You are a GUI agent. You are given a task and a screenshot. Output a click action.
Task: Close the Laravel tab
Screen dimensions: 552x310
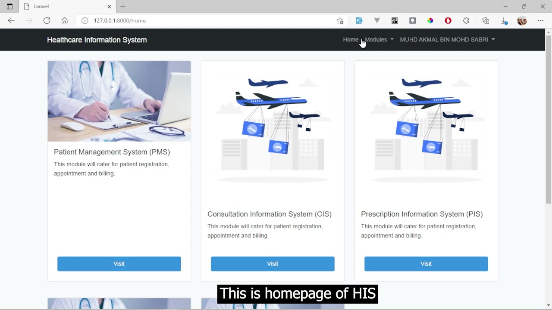(x=109, y=6)
